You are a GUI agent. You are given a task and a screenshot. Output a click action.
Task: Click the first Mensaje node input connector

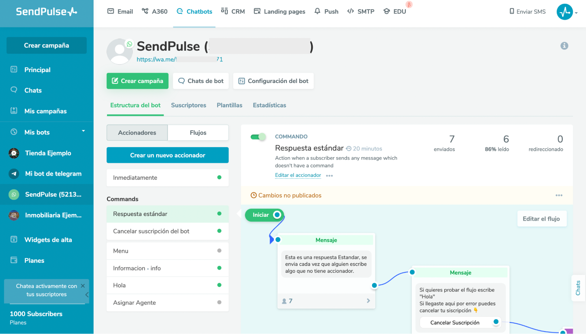(278, 240)
